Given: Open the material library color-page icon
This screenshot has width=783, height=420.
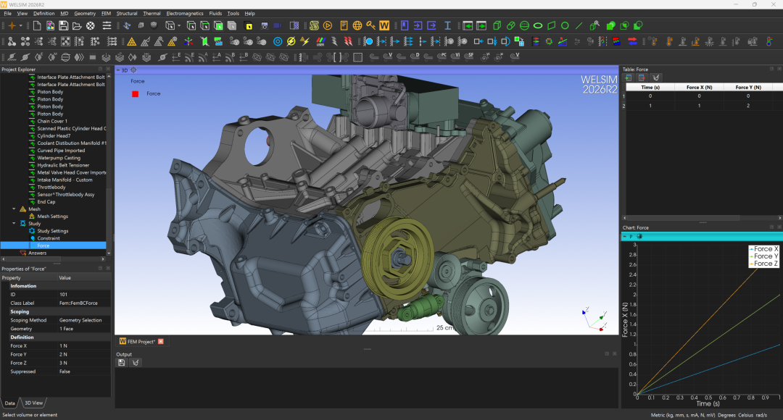Looking at the screenshot, I should [50, 25].
